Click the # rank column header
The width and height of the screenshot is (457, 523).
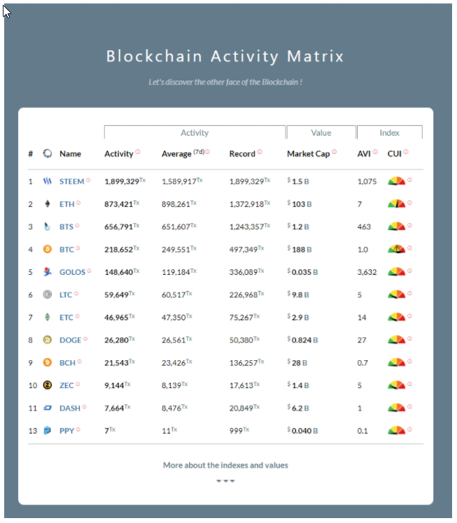click(30, 154)
